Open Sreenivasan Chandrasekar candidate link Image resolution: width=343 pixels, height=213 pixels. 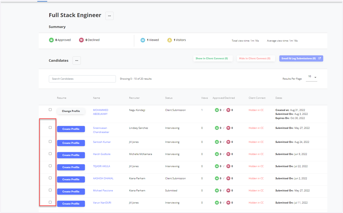(101, 130)
